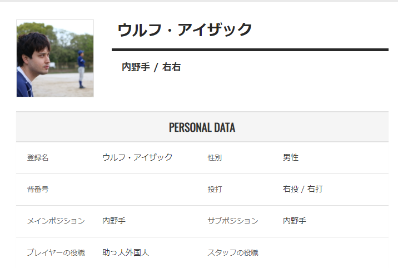This screenshot has width=398, height=268.
Task: Click the empty スタッフの役職 value cell
Action: [328, 253]
